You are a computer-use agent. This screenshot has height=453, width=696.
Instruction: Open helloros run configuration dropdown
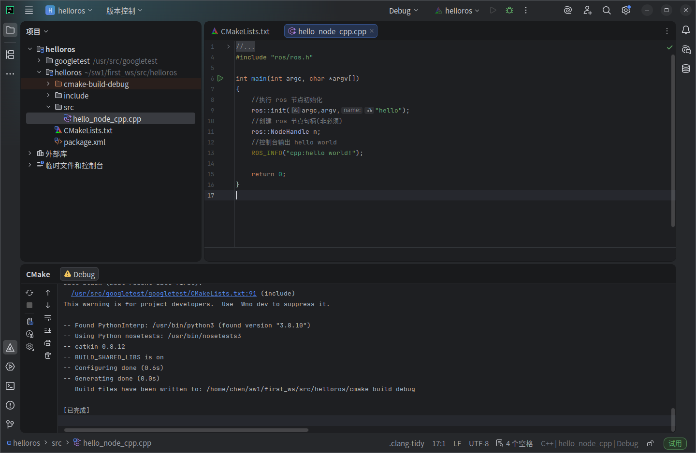457,11
